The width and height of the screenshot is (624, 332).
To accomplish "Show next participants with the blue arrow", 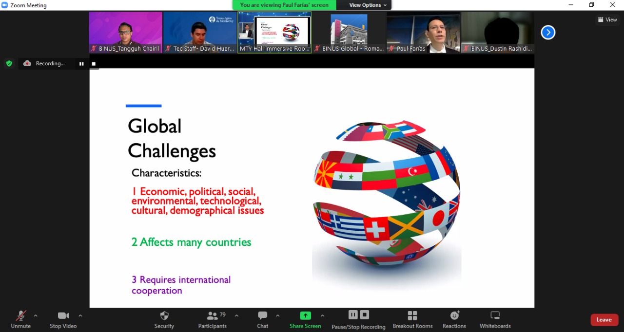I will (548, 33).
